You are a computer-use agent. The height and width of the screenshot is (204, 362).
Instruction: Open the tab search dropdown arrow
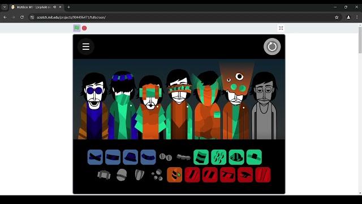coord(5,7)
